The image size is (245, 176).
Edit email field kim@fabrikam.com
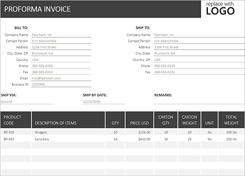click(61, 78)
